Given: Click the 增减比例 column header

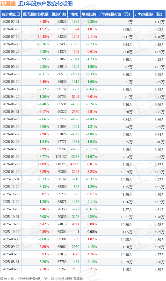Looking at the screenshot, I should coord(89,14).
